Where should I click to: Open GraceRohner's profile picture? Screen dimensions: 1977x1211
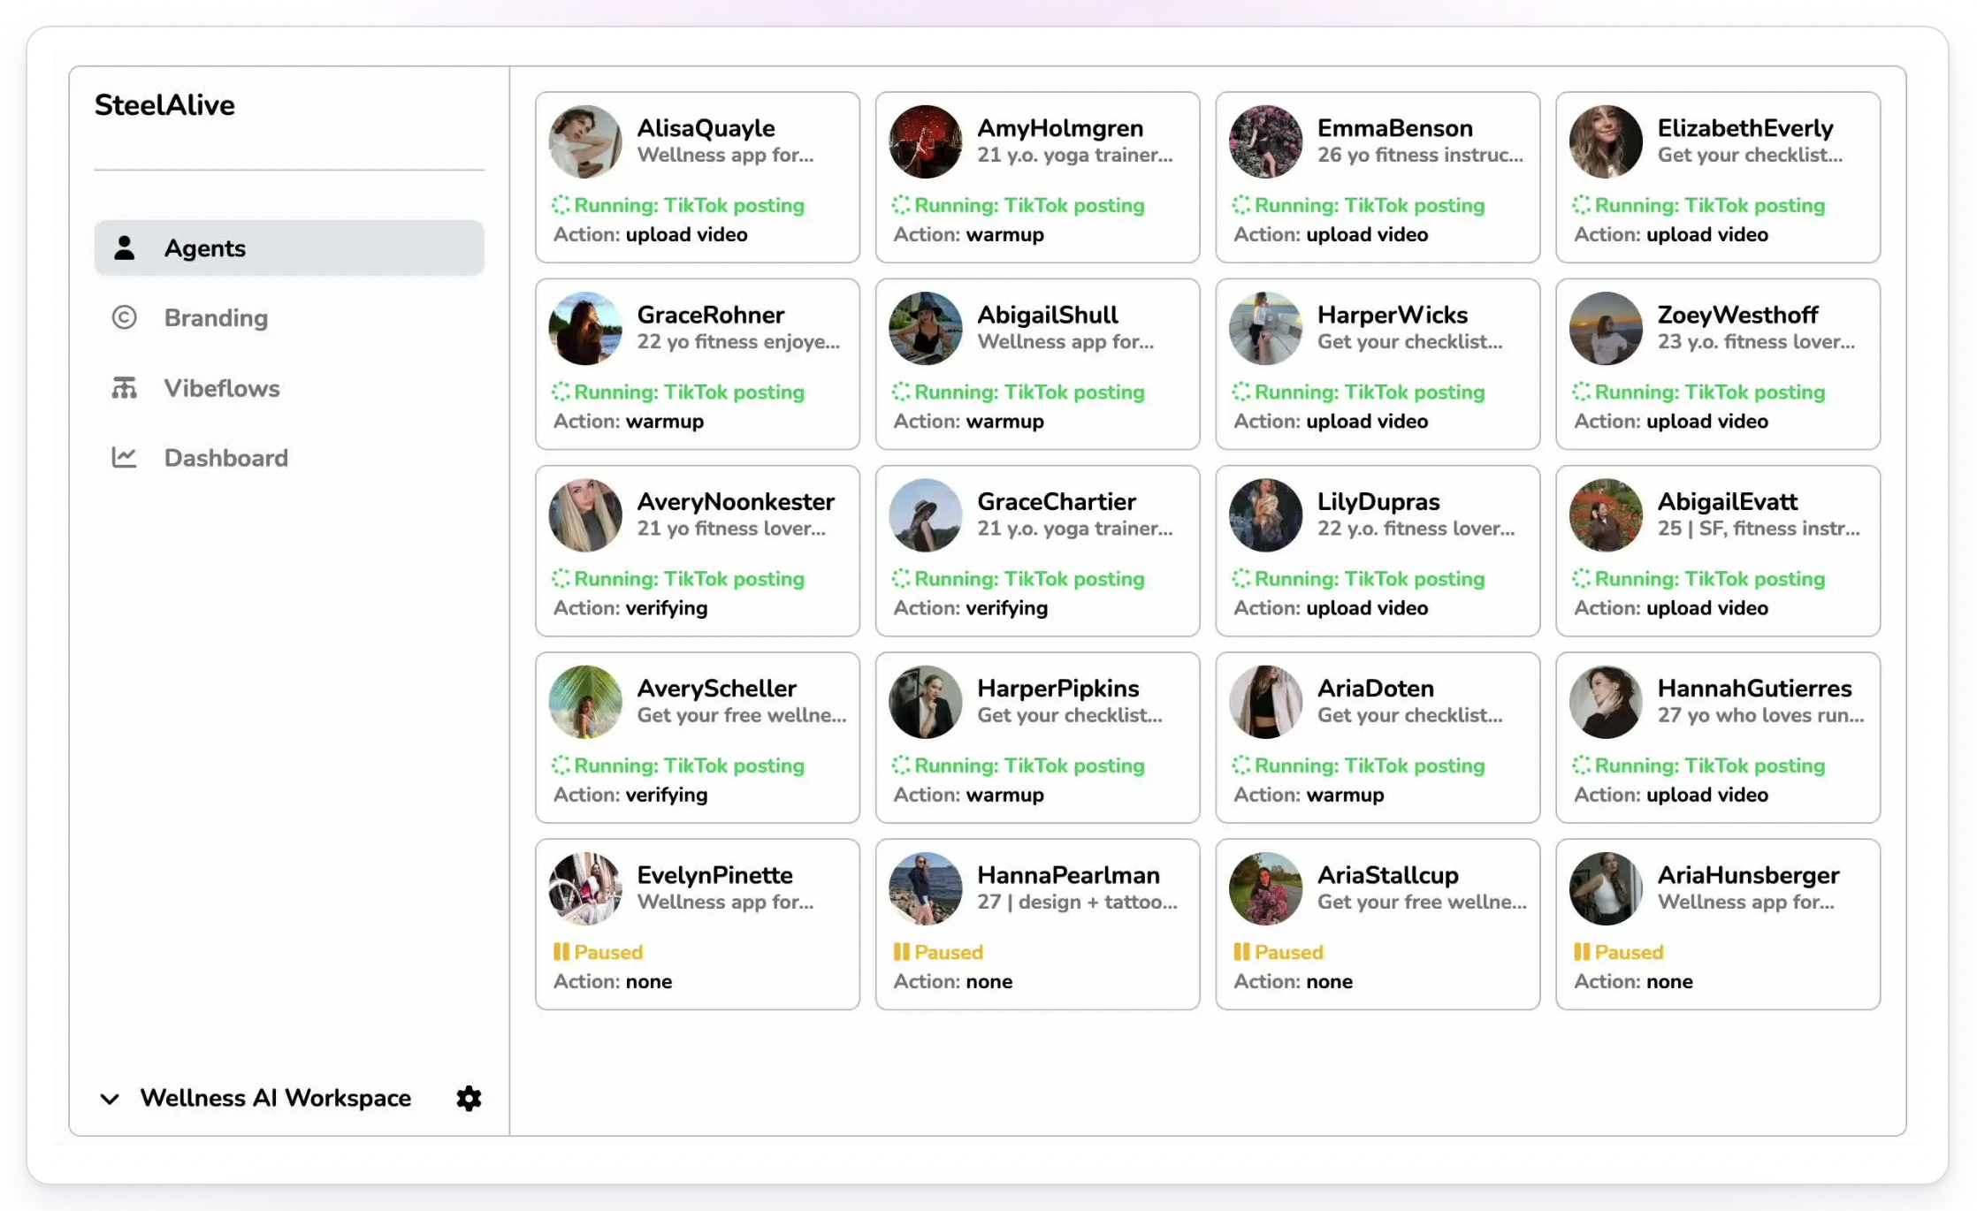(x=584, y=328)
